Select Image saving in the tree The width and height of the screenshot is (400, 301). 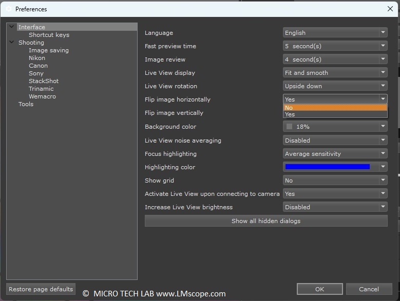click(48, 50)
